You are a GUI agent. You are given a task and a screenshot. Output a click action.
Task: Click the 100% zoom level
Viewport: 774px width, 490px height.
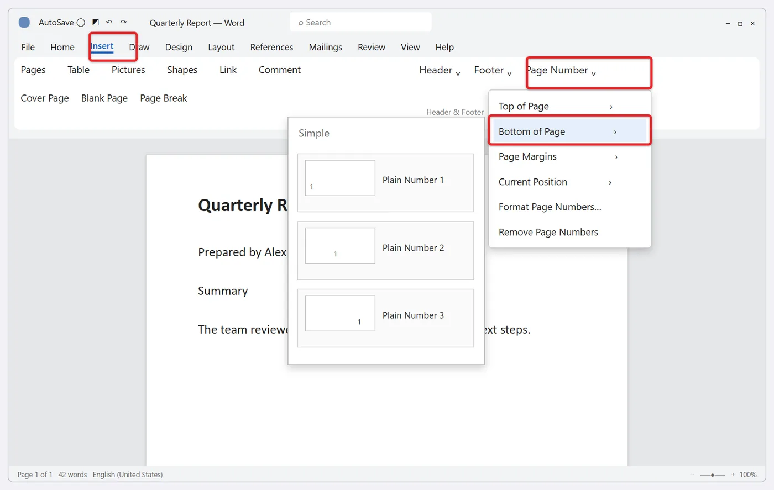click(748, 475)
